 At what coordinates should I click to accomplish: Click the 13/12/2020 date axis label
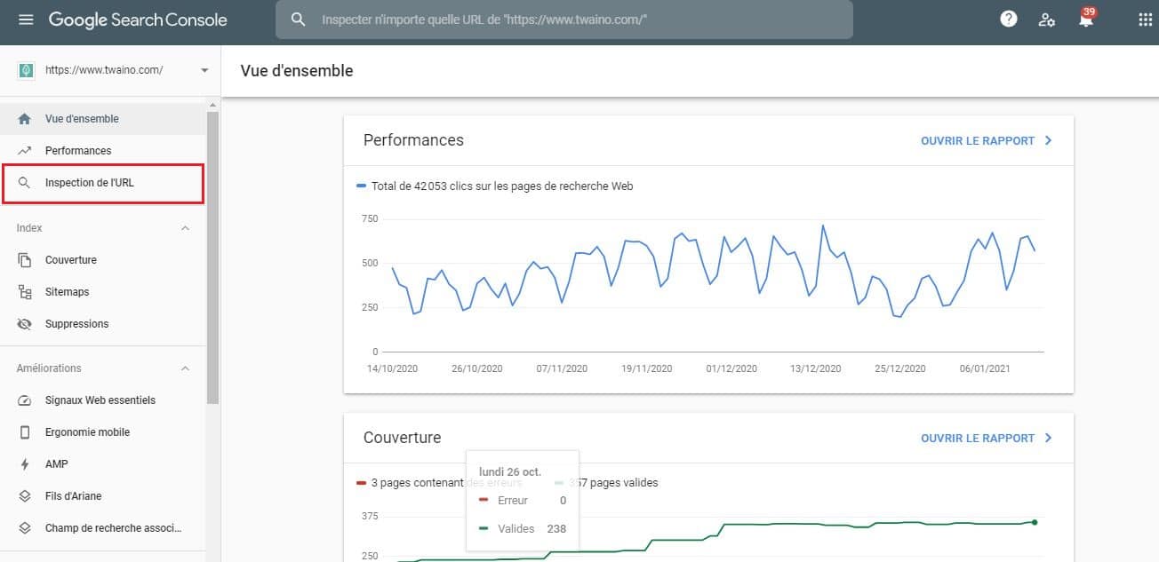[x=814, y=368]
